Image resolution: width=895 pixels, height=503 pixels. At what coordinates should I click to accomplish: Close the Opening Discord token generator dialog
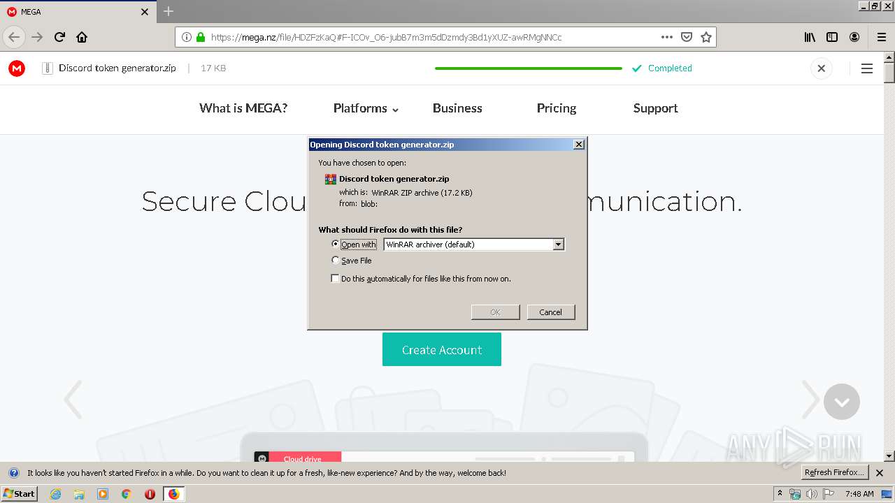[578, 145]
